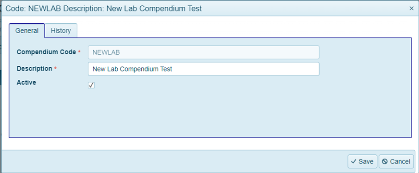The image size is (419, 173).
Task: Click the Description field label
Action: tap(35, 69)
